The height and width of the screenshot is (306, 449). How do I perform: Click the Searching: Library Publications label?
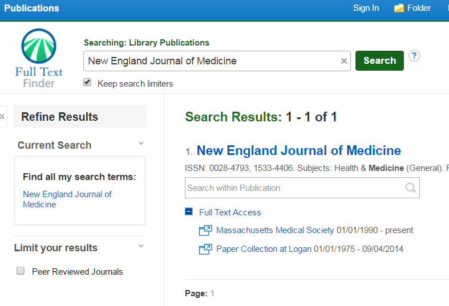[147, 43]
